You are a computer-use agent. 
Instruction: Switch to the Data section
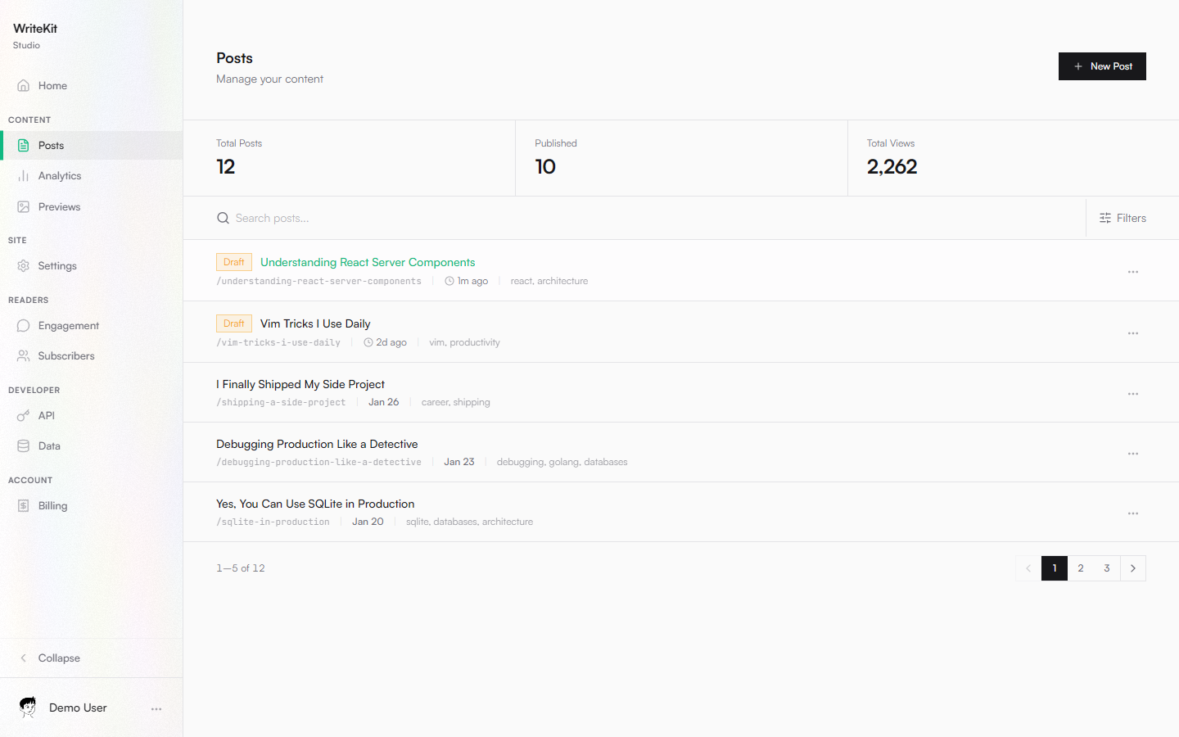[x=25, y=445]
